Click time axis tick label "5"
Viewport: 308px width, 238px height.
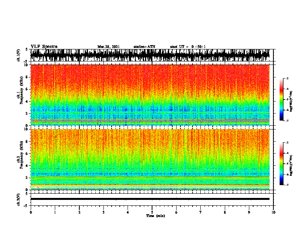[x=152, y=212]
